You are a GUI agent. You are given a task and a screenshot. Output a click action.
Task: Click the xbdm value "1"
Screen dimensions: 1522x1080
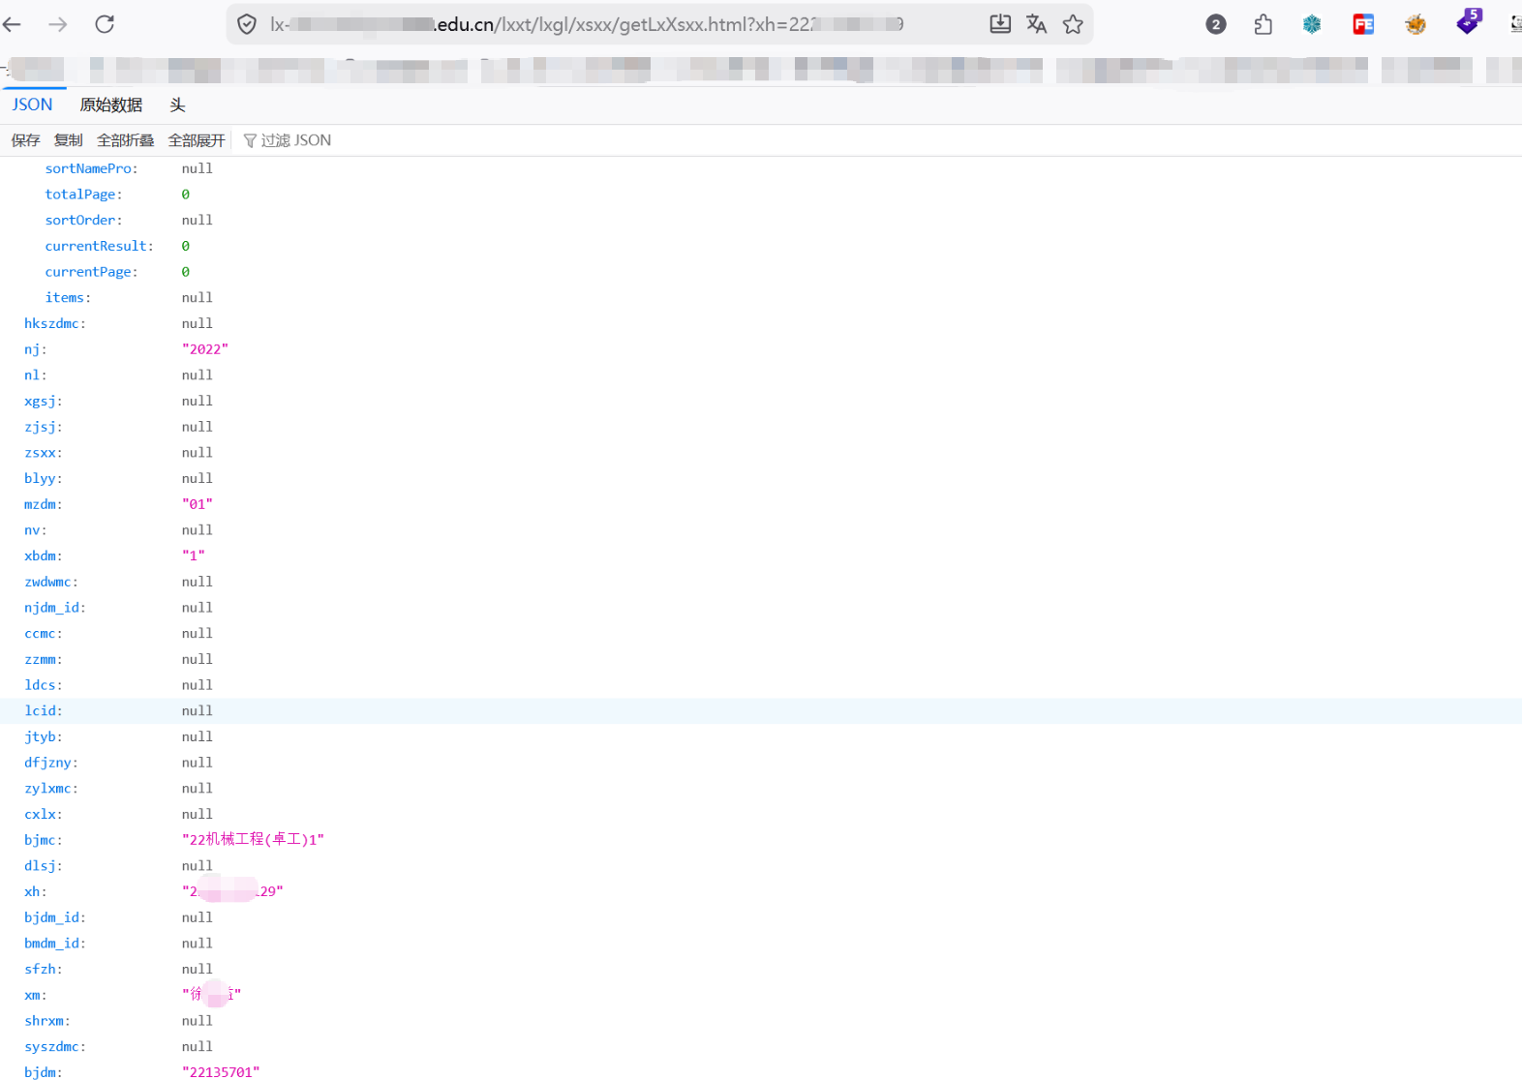(194, 555)
